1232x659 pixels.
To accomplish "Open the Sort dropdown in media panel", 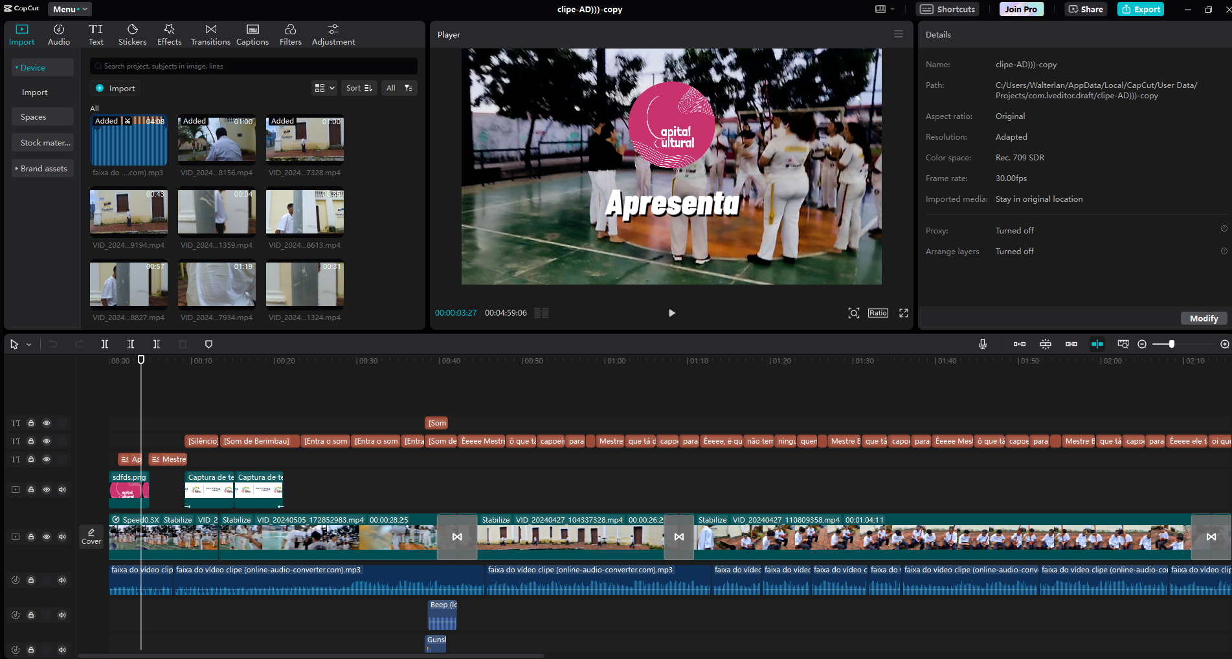I will [x=359, y=88].
